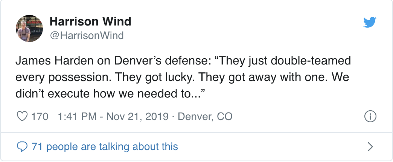Click the blue Twitter bird logo
Screen dimensions: 393x162
tap(370, 22)
